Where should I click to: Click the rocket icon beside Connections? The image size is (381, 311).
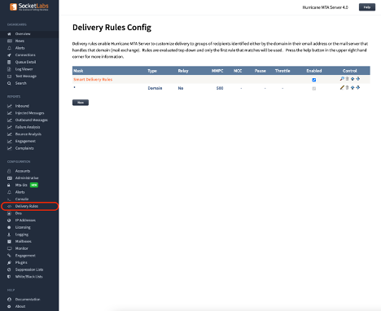(9, 55)
